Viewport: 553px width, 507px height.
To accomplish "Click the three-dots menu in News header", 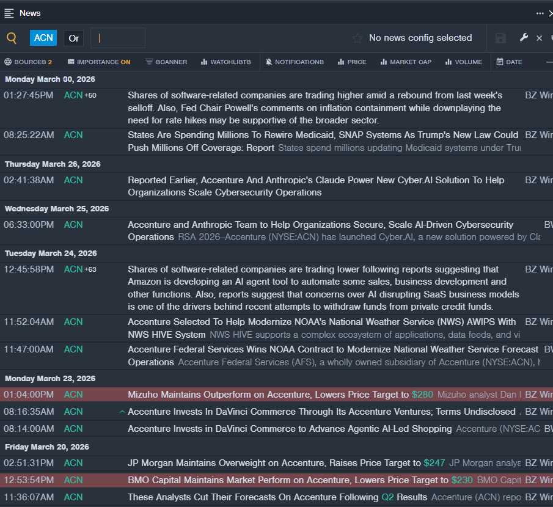I will (x=540, y=13).
